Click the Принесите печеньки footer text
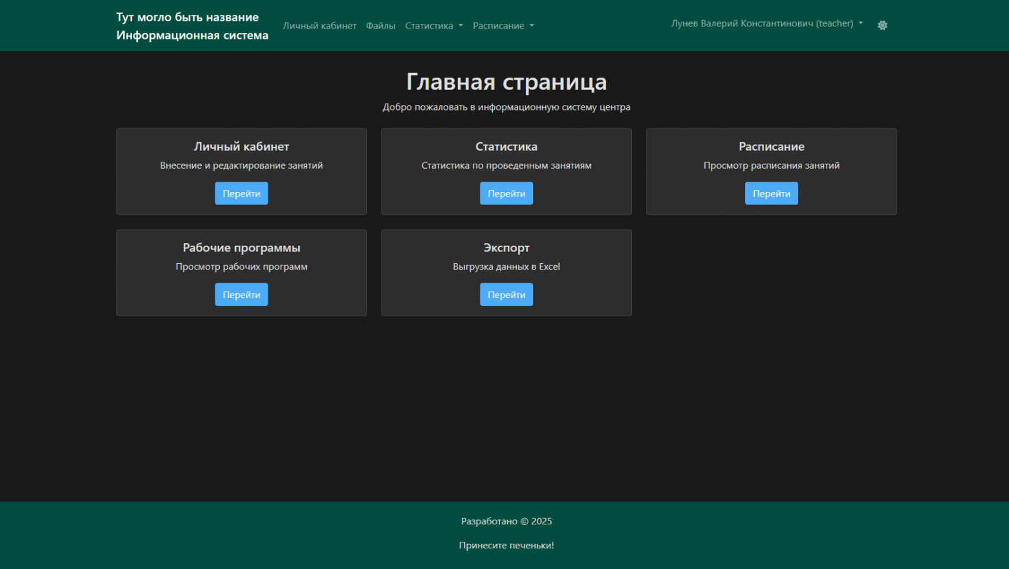 [506, 545]
